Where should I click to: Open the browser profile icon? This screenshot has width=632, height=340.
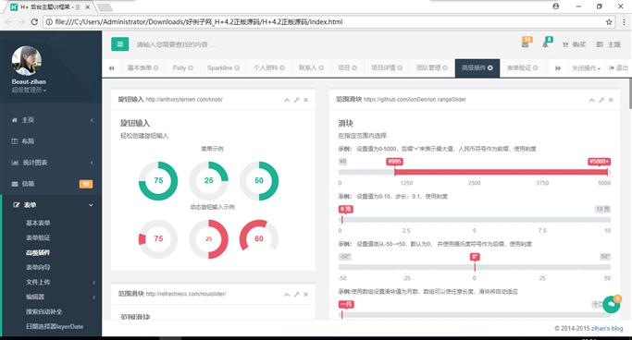556,6
